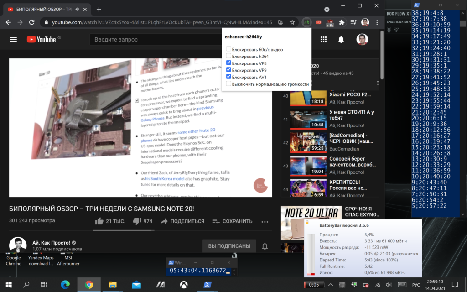Uncheck 'Блокировать VP9' checkbox

coord(228,70)
